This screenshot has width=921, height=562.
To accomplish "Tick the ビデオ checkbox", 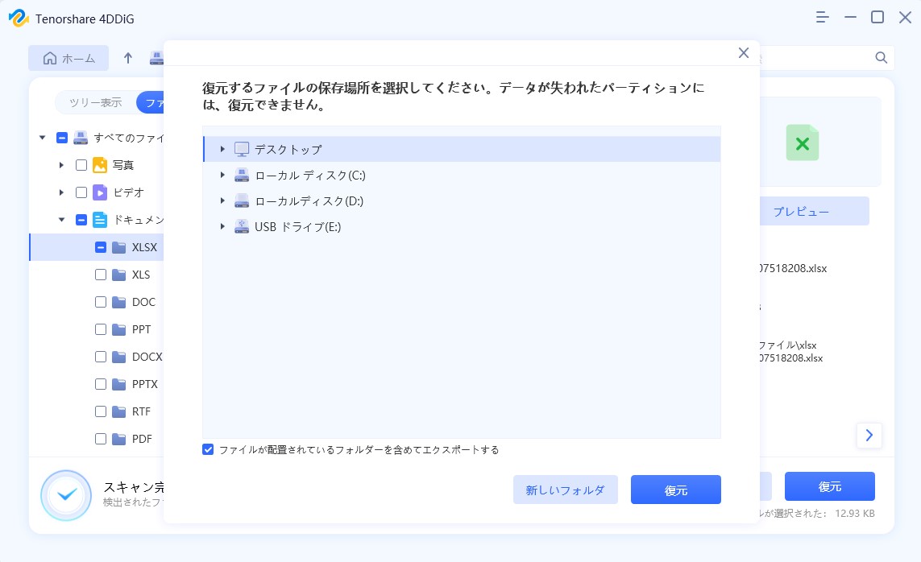I will (x=81, y=192).
